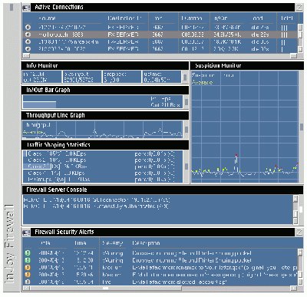Viewport: 307px width, 297px height.
Task: Click the Traffic Shaping Statistics title bar
Action: pyautogui.click(x=105, y=145)
